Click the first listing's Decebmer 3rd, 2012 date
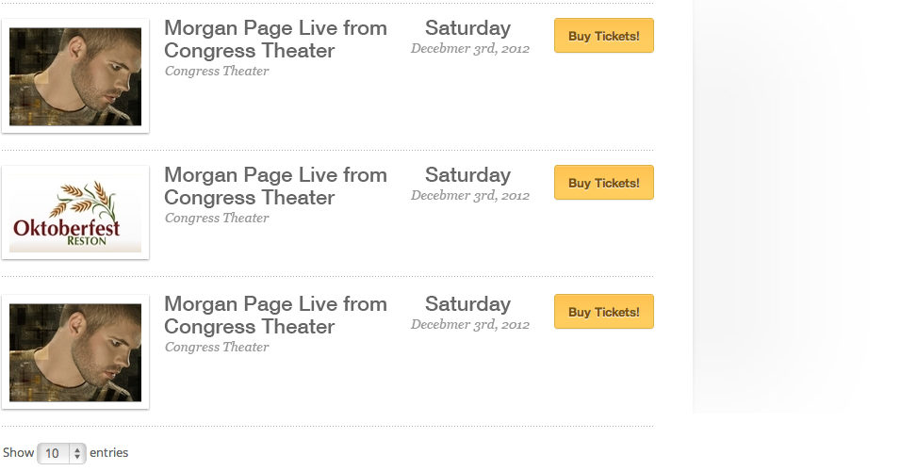Screen dimensions: 917x471 pos(470,48)
